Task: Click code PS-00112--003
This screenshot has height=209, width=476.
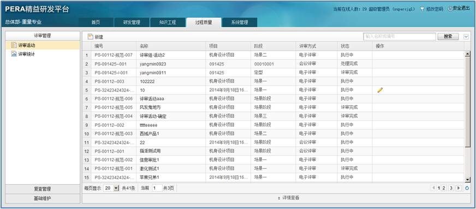Action: (x=109, y=81)
